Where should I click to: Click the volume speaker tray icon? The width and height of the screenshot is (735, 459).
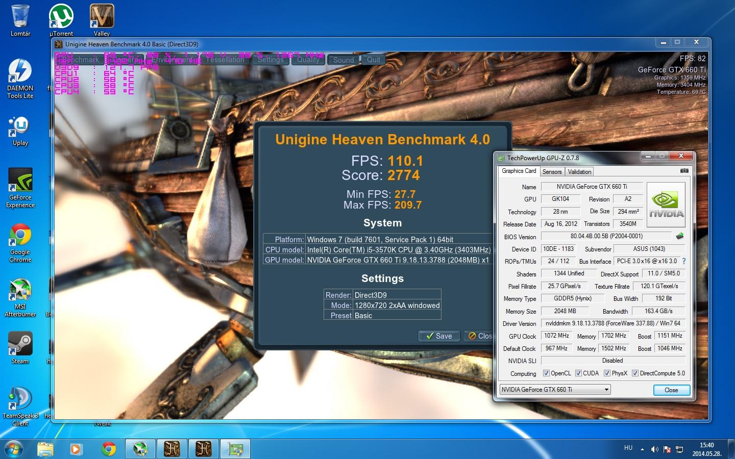point(655,449)
